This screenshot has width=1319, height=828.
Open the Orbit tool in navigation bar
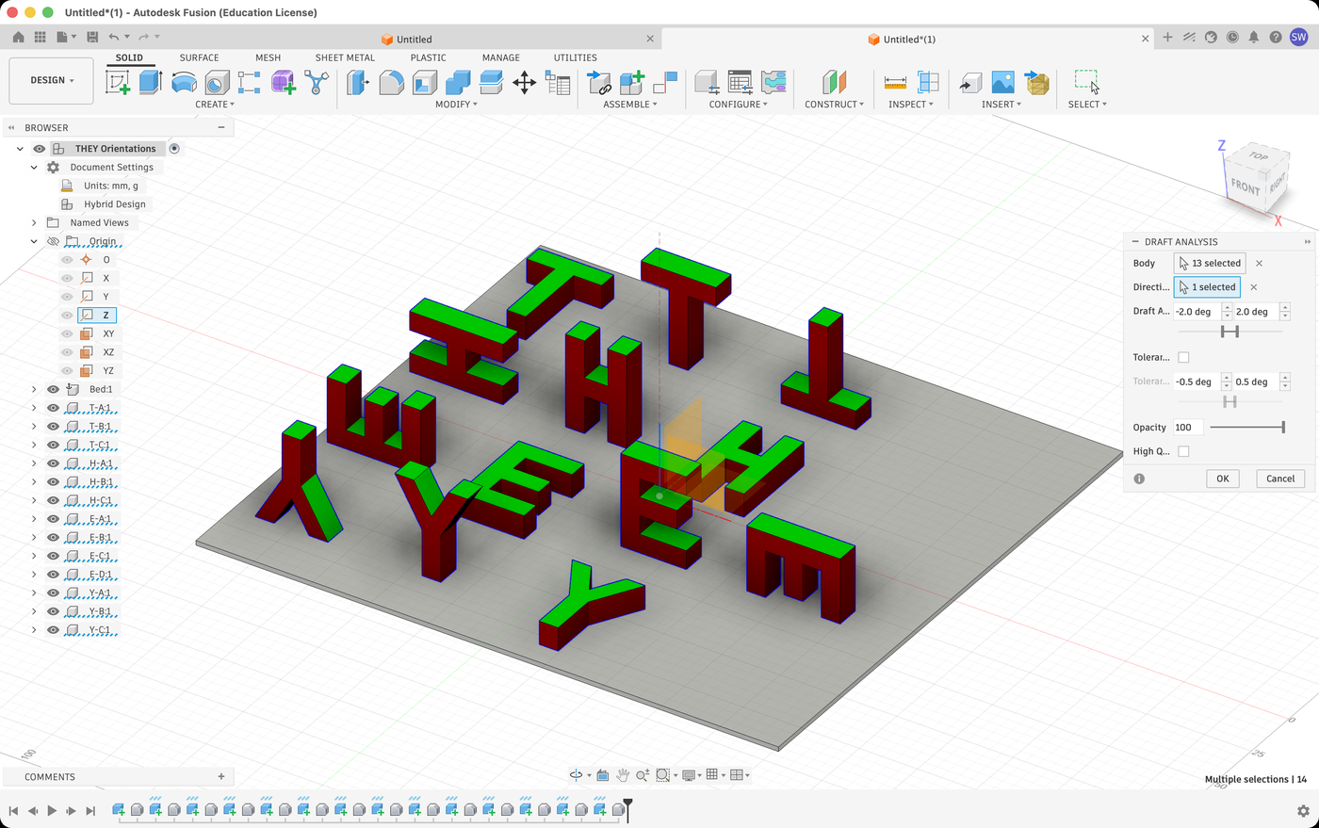[576, 775]
